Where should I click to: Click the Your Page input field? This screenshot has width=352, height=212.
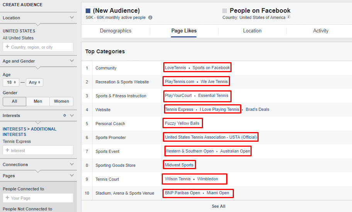[38, 198]
